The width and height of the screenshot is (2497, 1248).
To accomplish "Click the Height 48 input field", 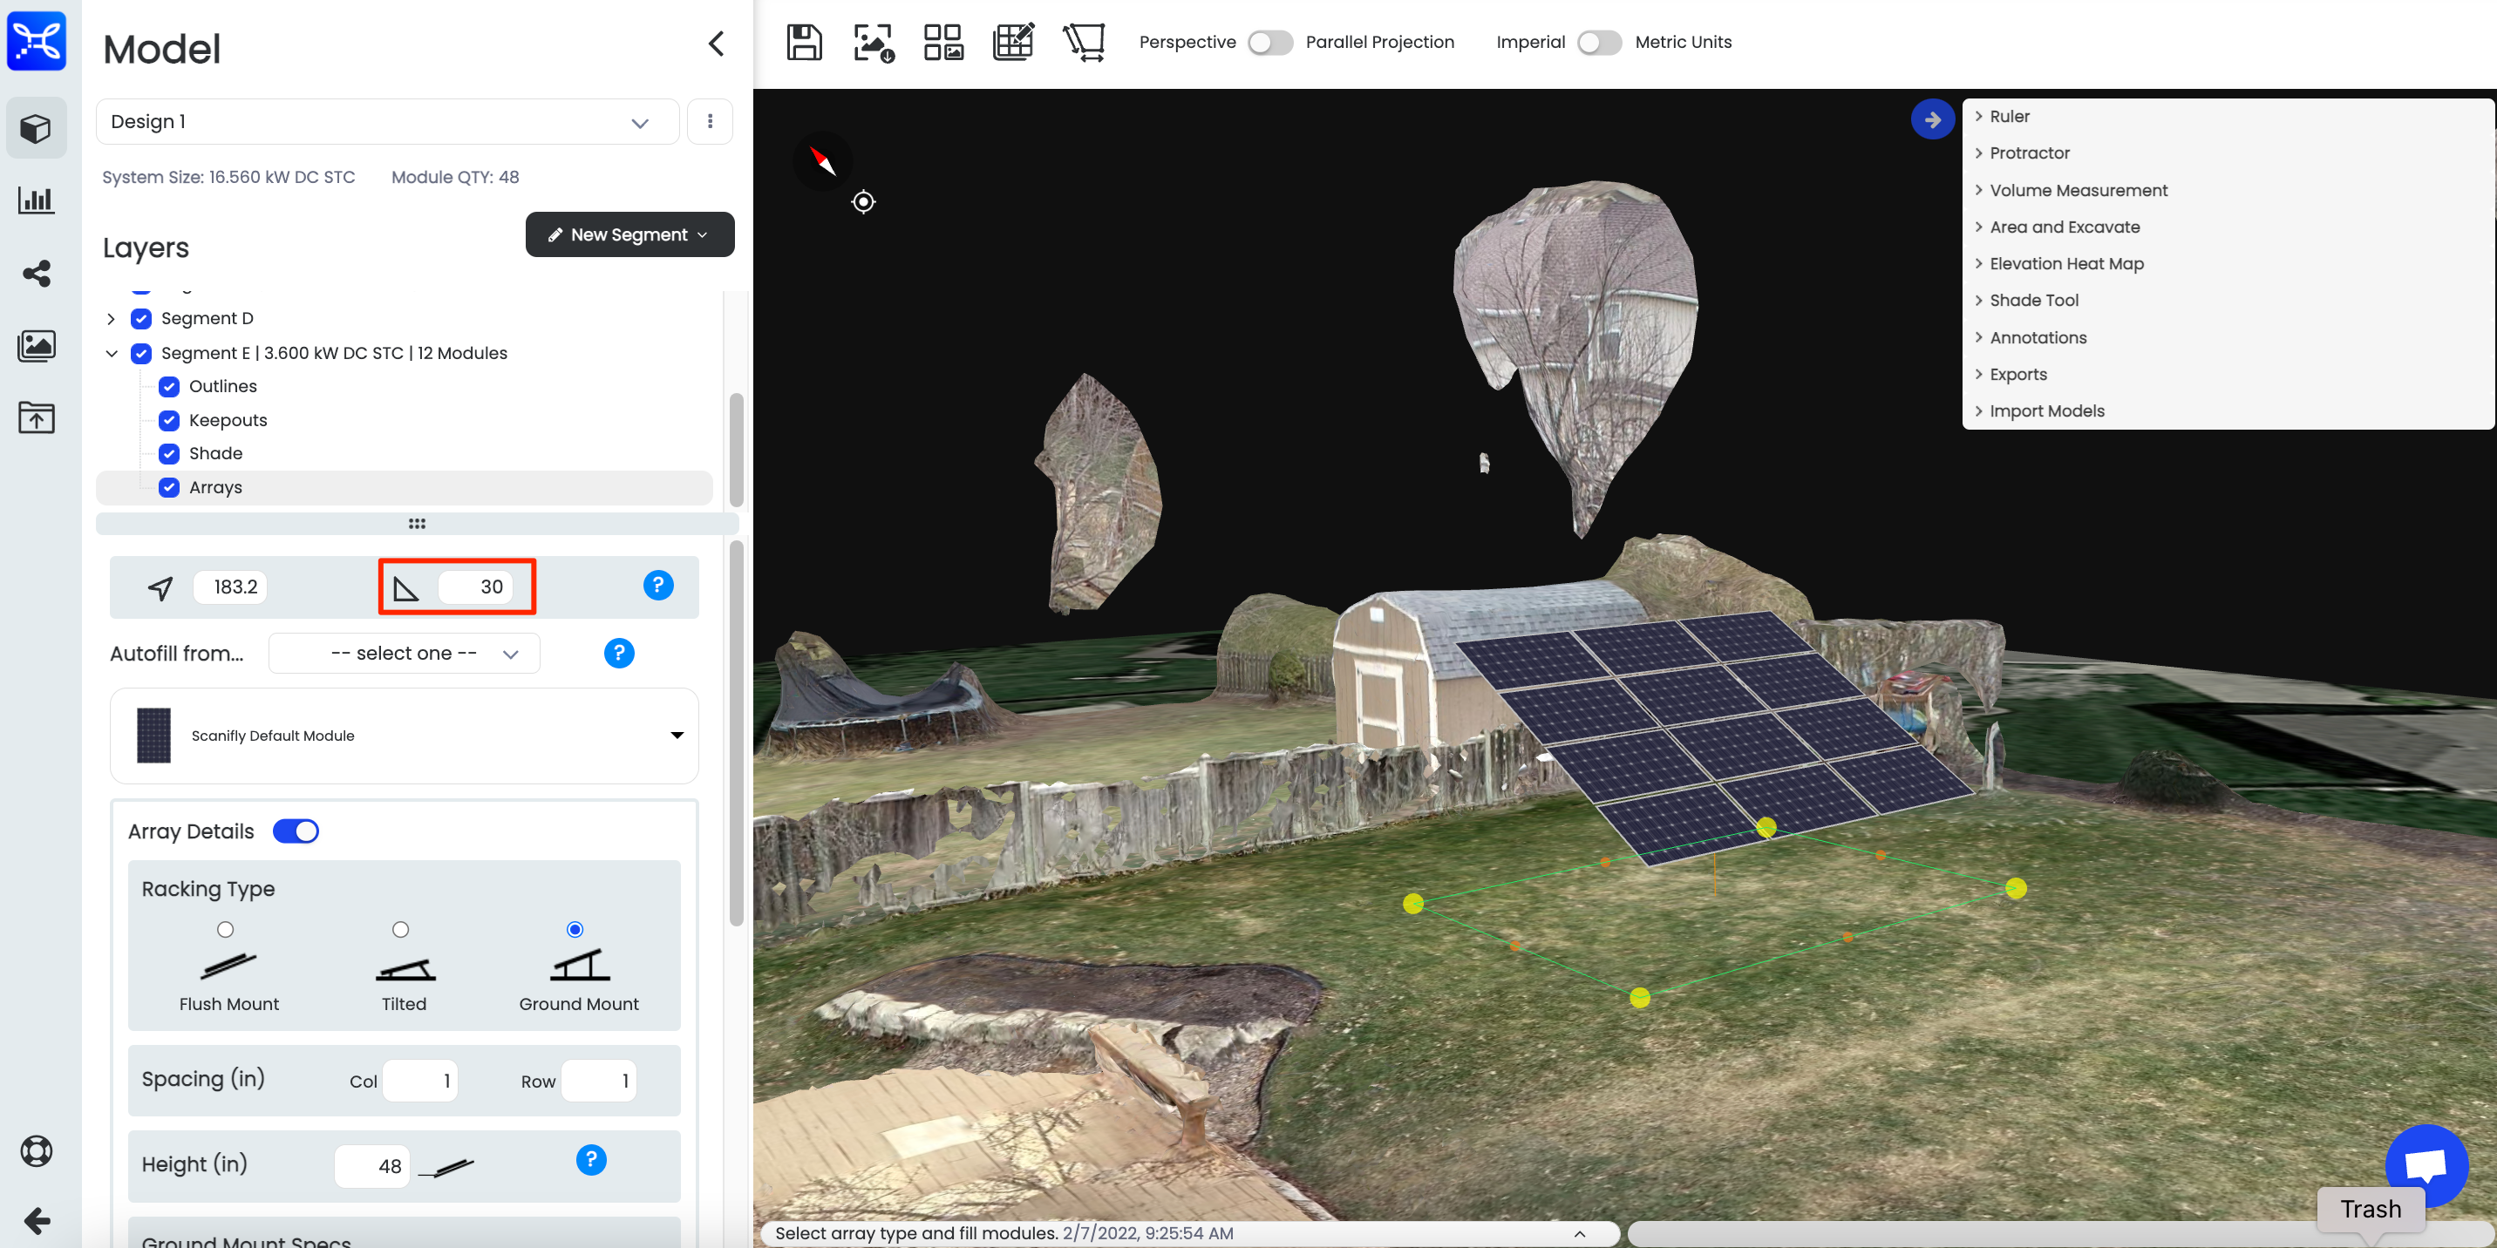I will [372, 1165].
